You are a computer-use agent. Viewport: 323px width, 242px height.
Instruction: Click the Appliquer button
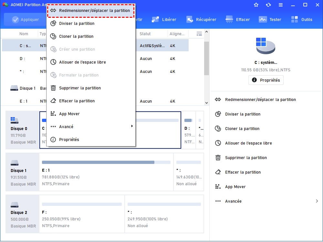[25, 20]
